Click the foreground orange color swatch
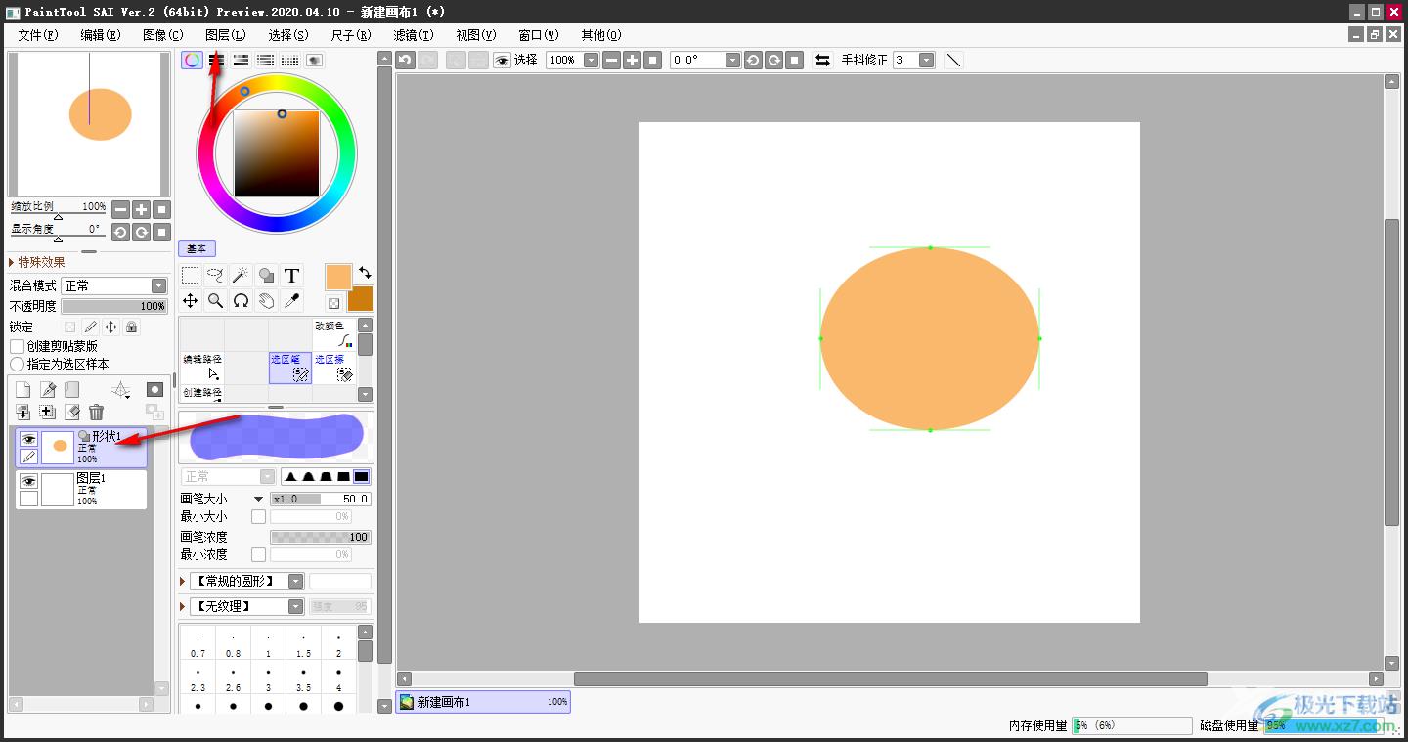This screenshot has width=1408, height=742. [x=338, y=277]
